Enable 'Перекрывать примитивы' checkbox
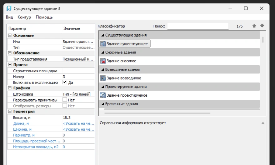275x165 pixels. point(65,100)
